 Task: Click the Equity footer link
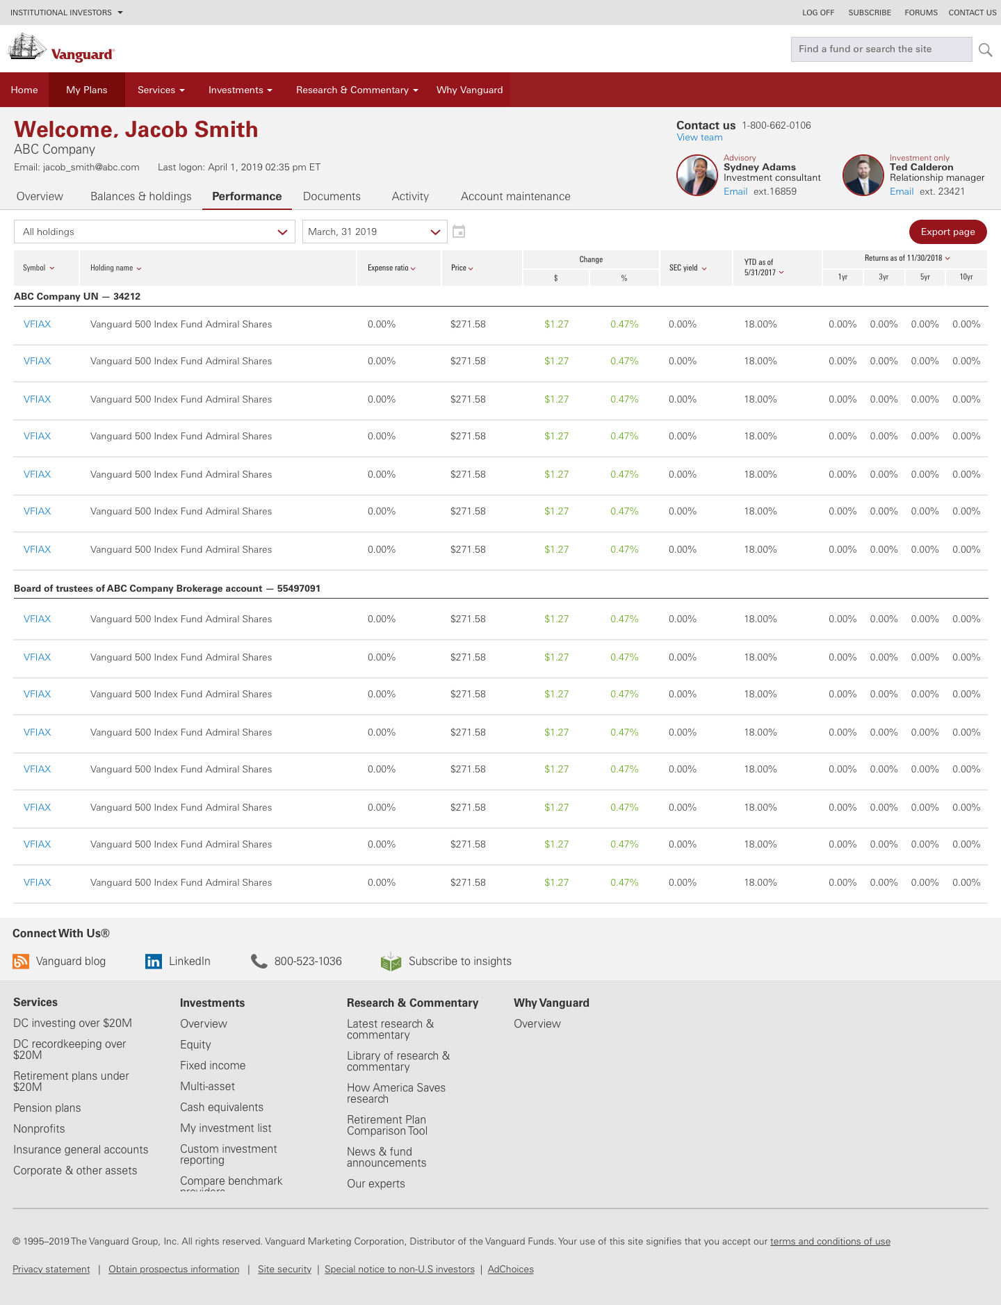pos(195,1044)
